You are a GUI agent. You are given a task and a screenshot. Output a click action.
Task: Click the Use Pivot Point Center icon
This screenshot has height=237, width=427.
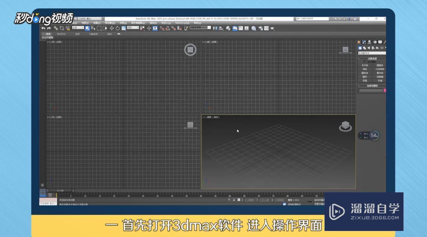tap(142, 28)
